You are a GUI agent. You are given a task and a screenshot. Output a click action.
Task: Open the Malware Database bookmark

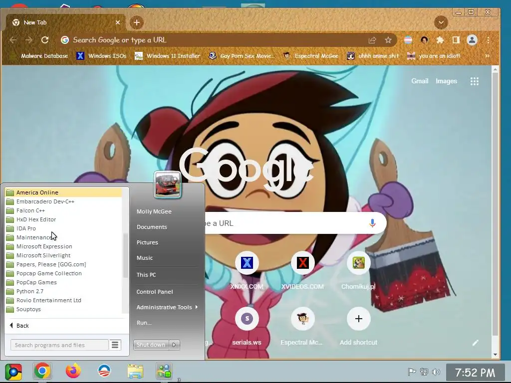[x=40, y=56]
